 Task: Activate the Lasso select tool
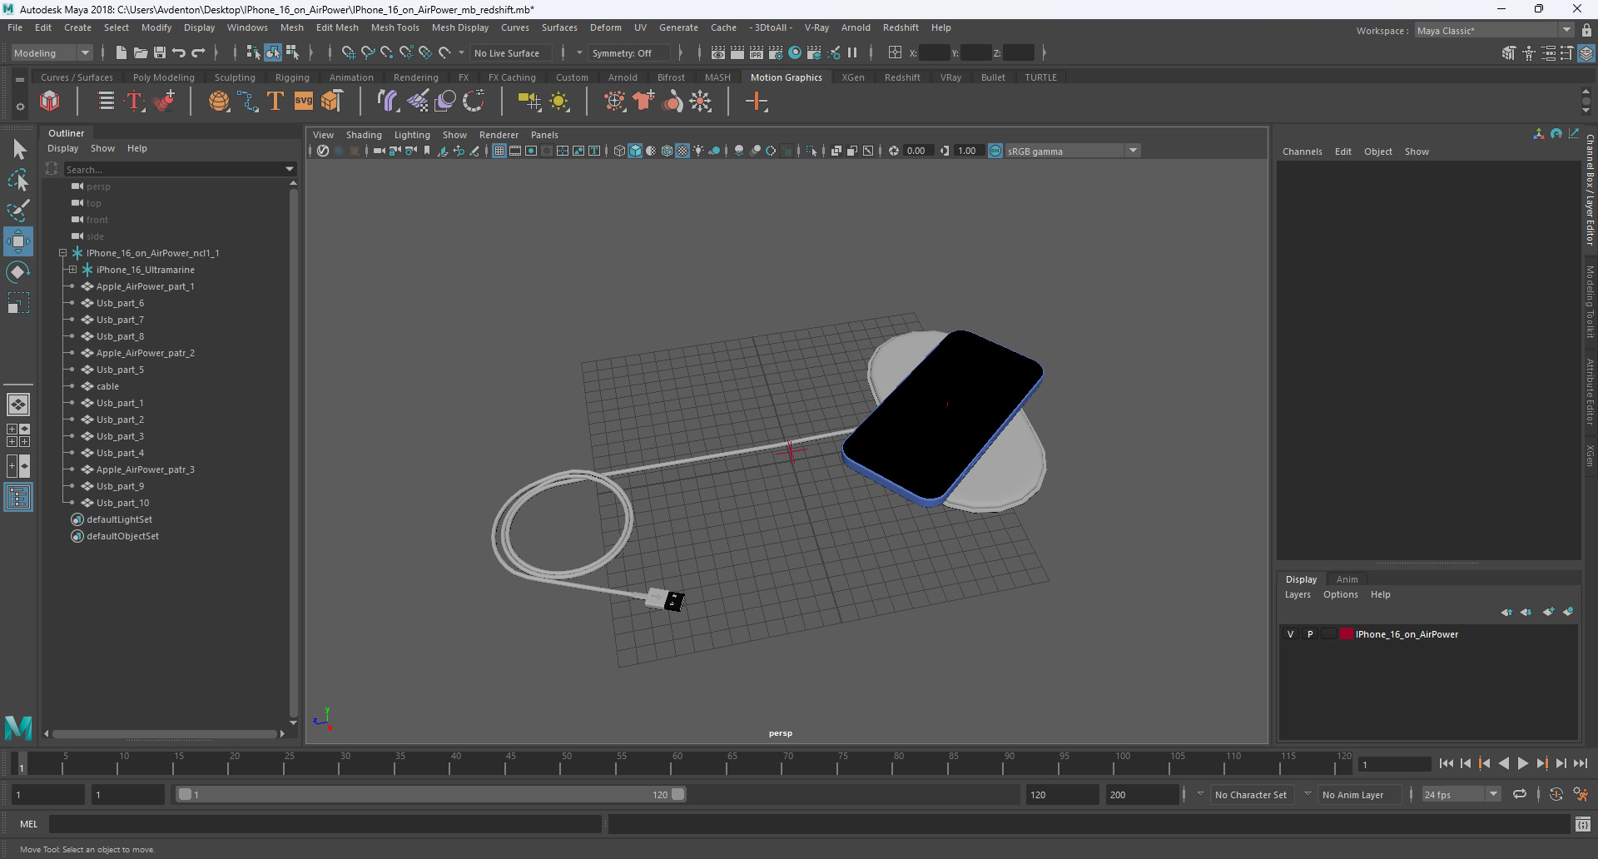18,180
